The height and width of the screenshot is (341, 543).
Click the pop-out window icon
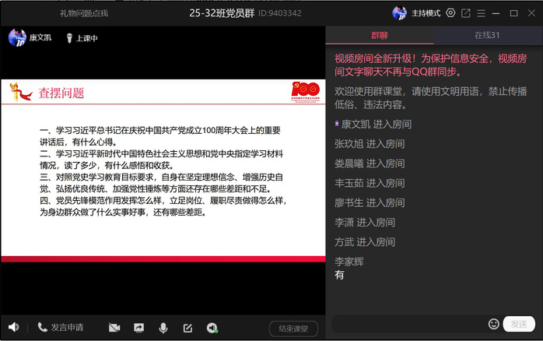pos(466,13)
